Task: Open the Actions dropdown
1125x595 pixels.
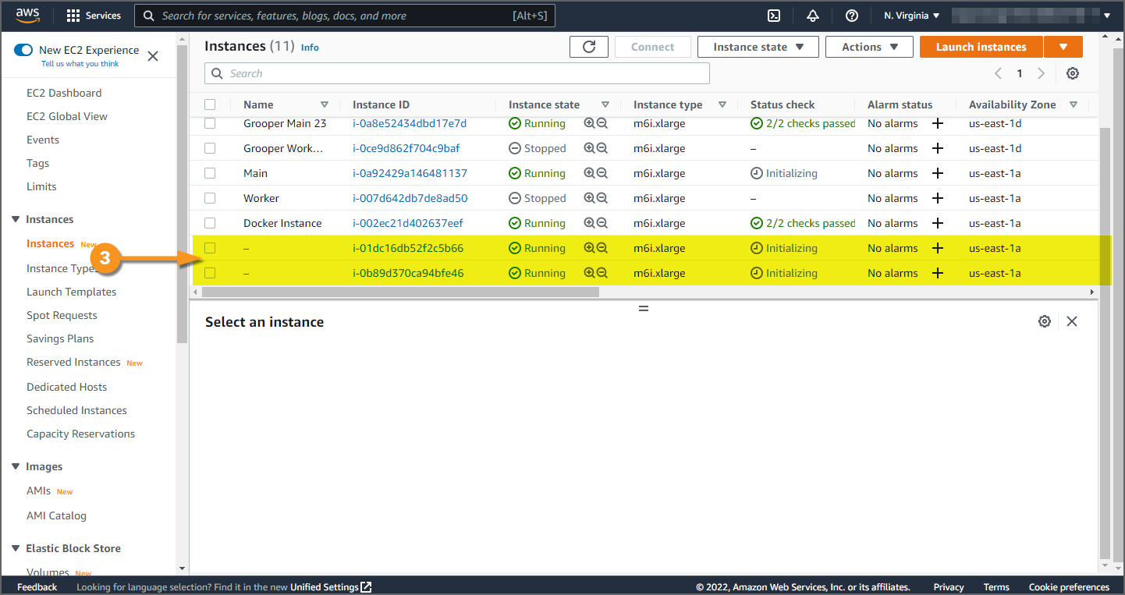Action: [x=869, y=47]
